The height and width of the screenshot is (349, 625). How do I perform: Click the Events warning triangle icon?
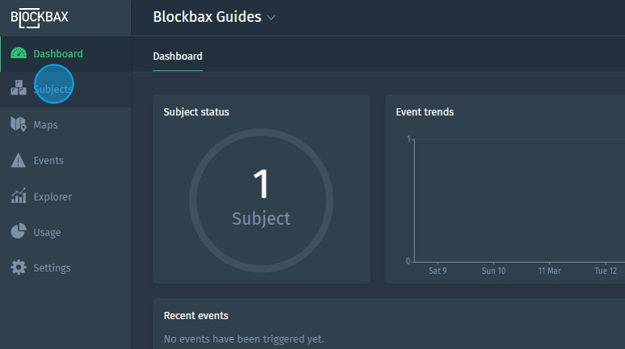coord(18,160)
